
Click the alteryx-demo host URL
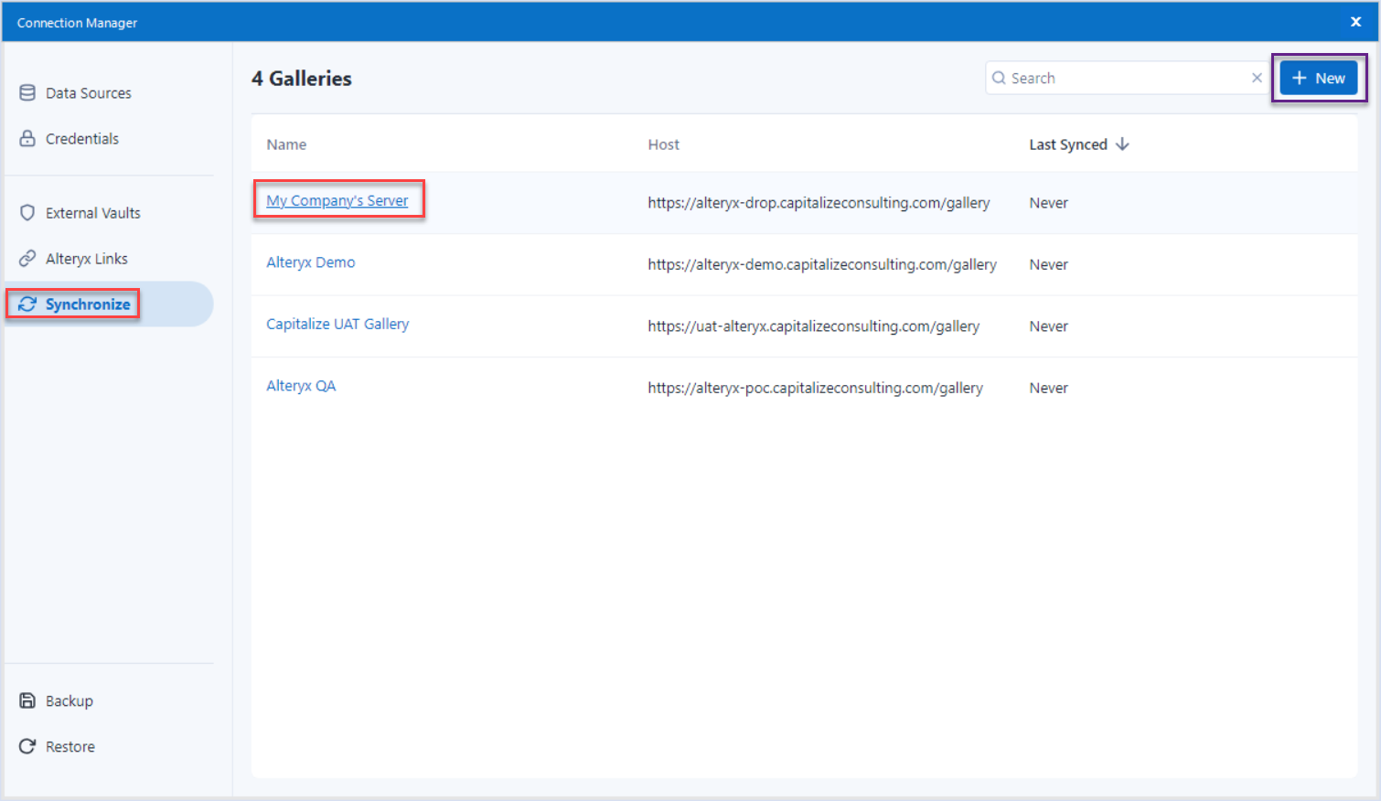(x=822, y=264)
